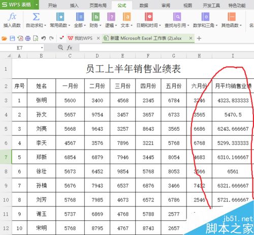Click the average cell 6561
254x235 pixels.
coord(233,171)
